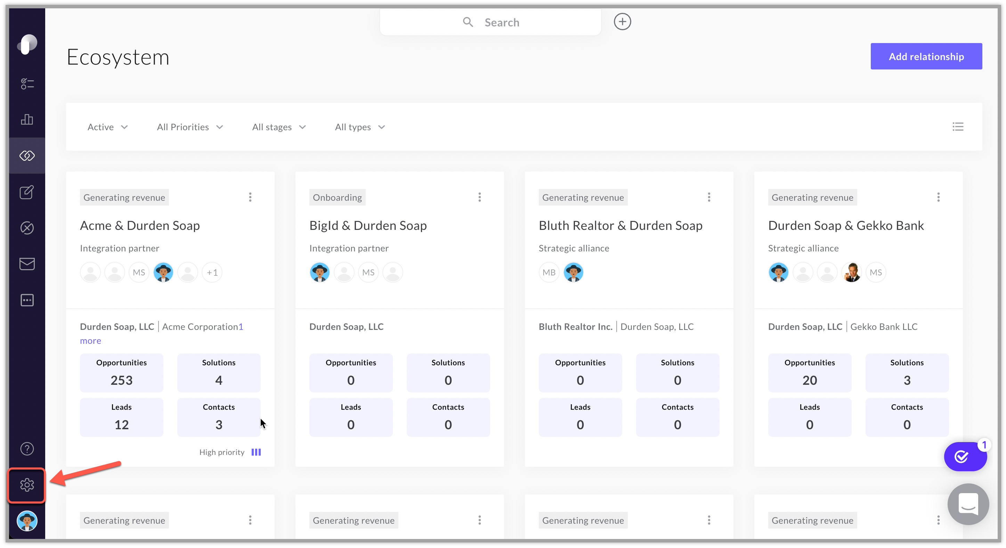Click the Add relationship button

(926, 56)
